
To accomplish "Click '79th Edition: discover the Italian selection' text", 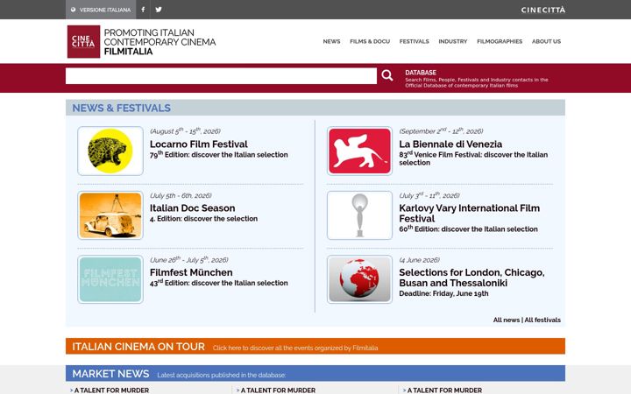I will [218, 154].
